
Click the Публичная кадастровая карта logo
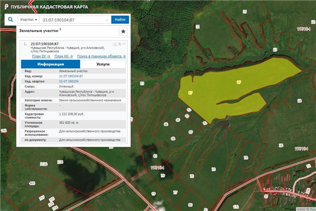(46, 7)
